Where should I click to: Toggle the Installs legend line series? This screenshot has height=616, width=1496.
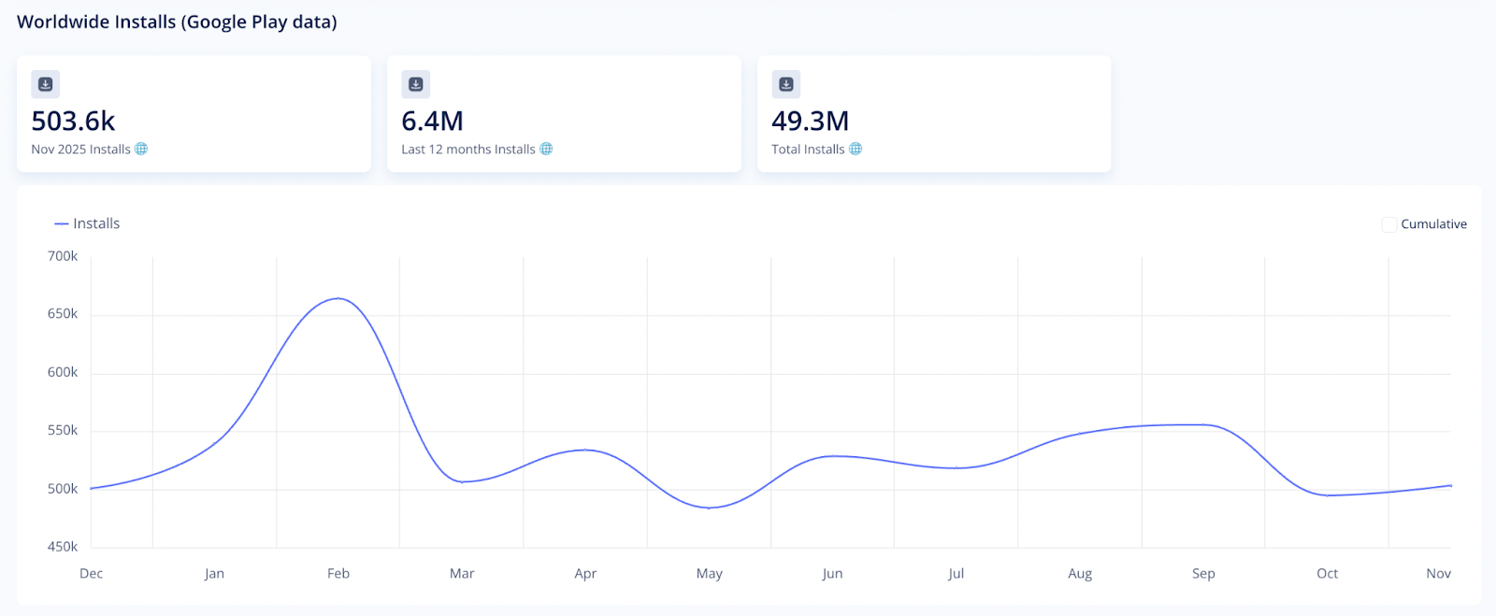click(x=62, y=223)
